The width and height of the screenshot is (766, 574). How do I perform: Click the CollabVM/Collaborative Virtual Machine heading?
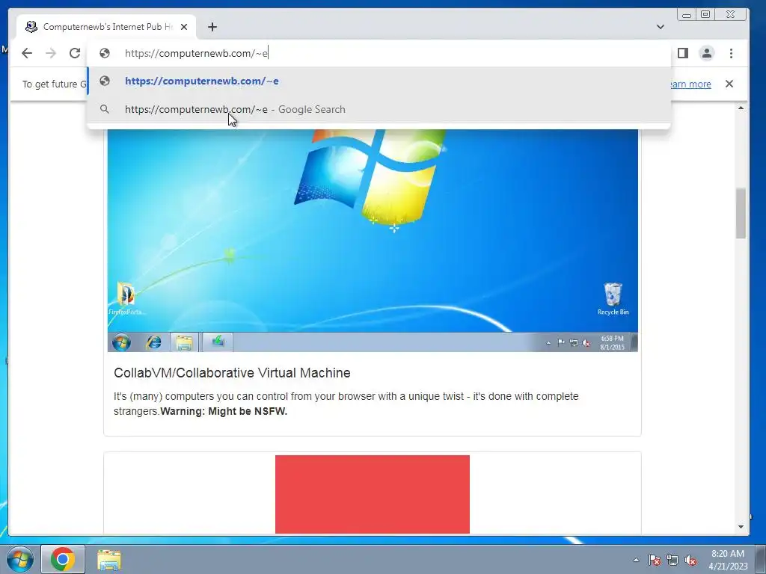coord(232,373)
